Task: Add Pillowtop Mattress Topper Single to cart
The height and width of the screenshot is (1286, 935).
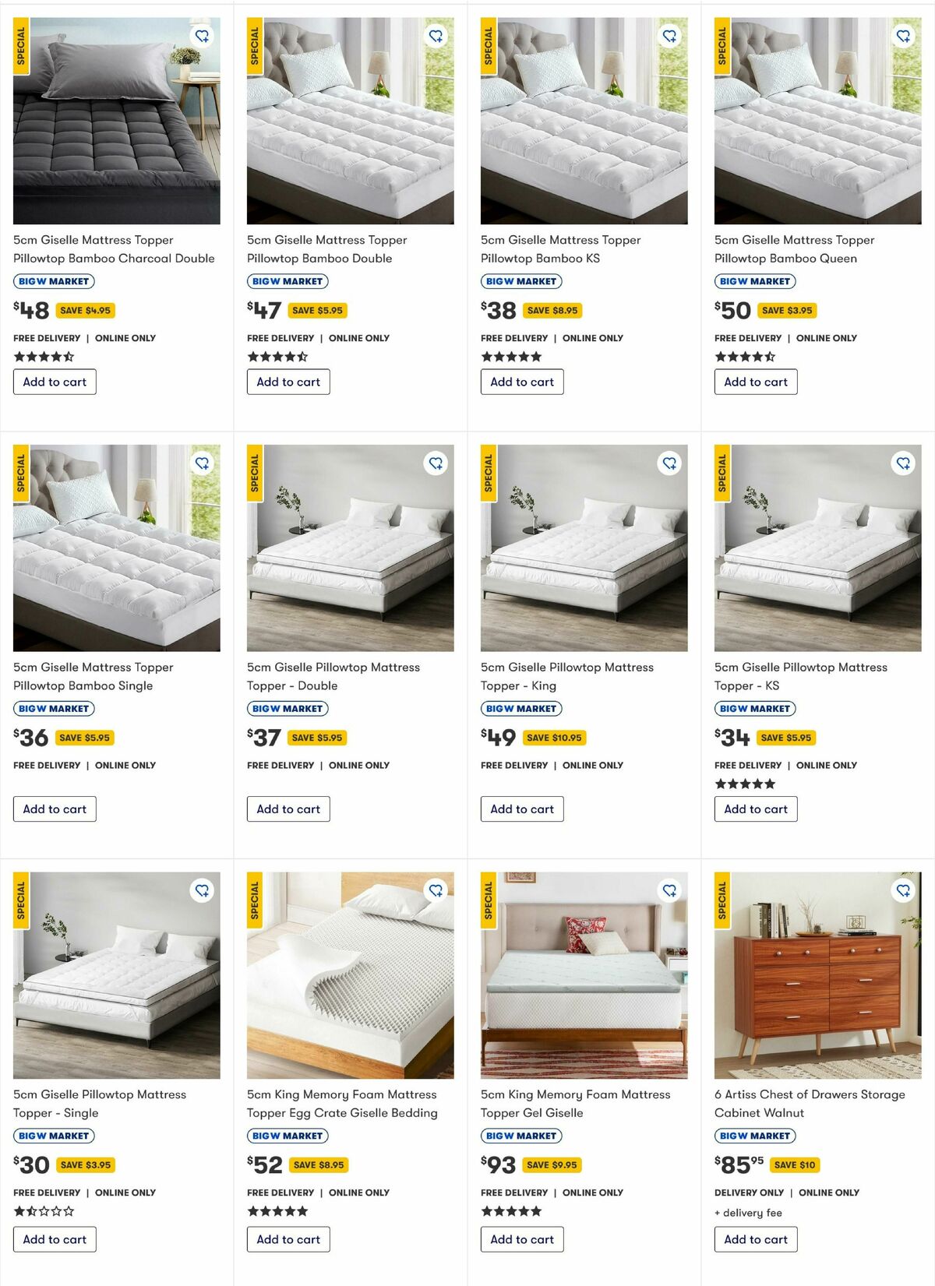Action: [55, 1239]
